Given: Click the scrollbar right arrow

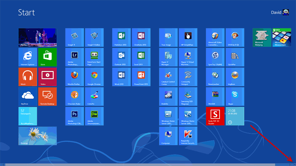Looking at the screenshot, I should [x=290, y=165].
